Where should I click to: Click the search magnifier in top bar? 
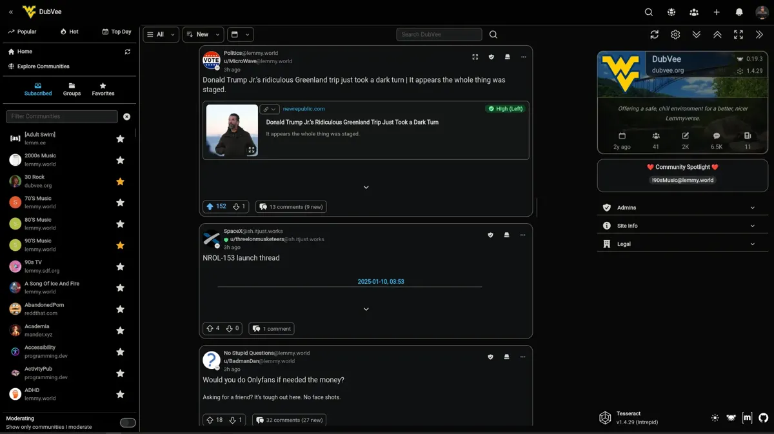pos(649,12)
